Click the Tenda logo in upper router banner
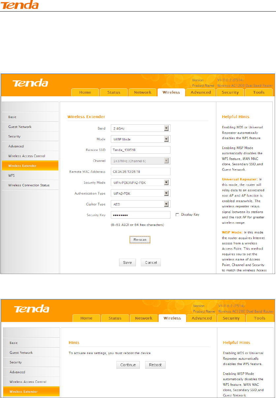Image resolution: width=276 pixels, height=398 pixels. pyautogui.click(x=30, y=83)
